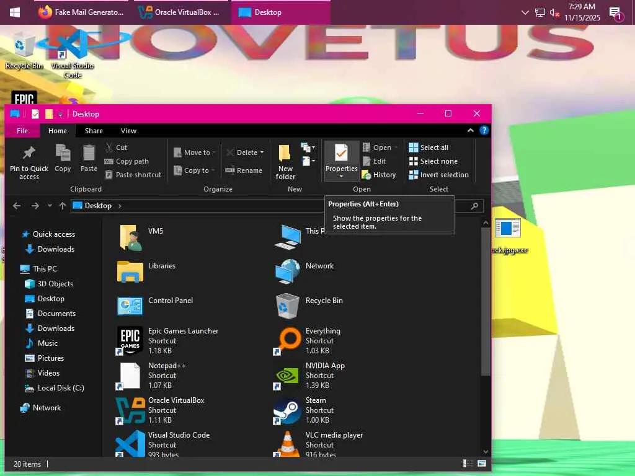Open the New item dropdown
The height and width of the screenshot is (476, 635).
click(308, 148)
